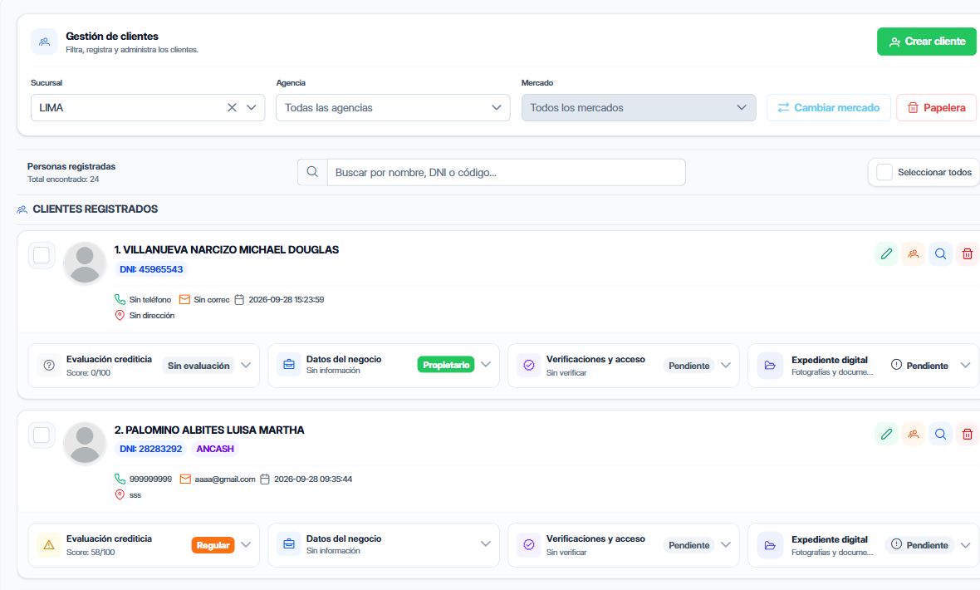Screen dimensions: 980x590
Task: Focus the Buscar por nombre search field
Action: coord(507,172)
